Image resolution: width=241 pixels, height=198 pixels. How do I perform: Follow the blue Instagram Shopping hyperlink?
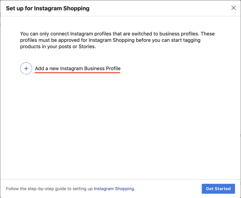point(114,189)
